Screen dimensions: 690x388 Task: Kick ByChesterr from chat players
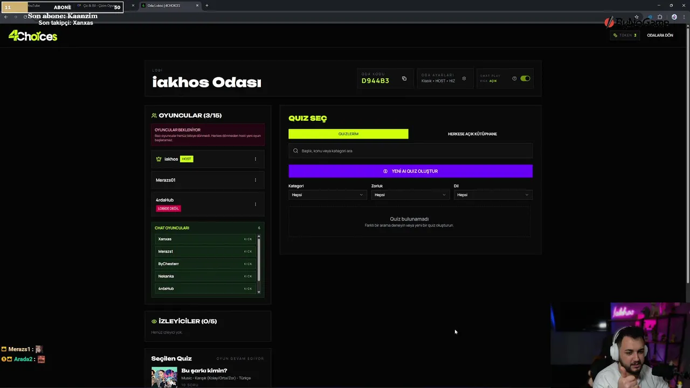tap(248, 264)
